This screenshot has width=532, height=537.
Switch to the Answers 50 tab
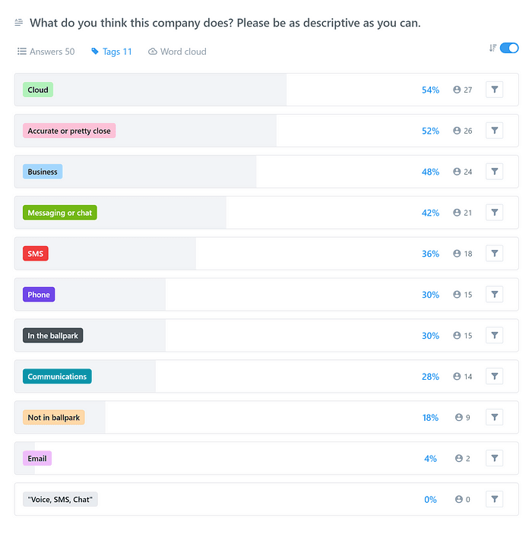pos(46,52)
